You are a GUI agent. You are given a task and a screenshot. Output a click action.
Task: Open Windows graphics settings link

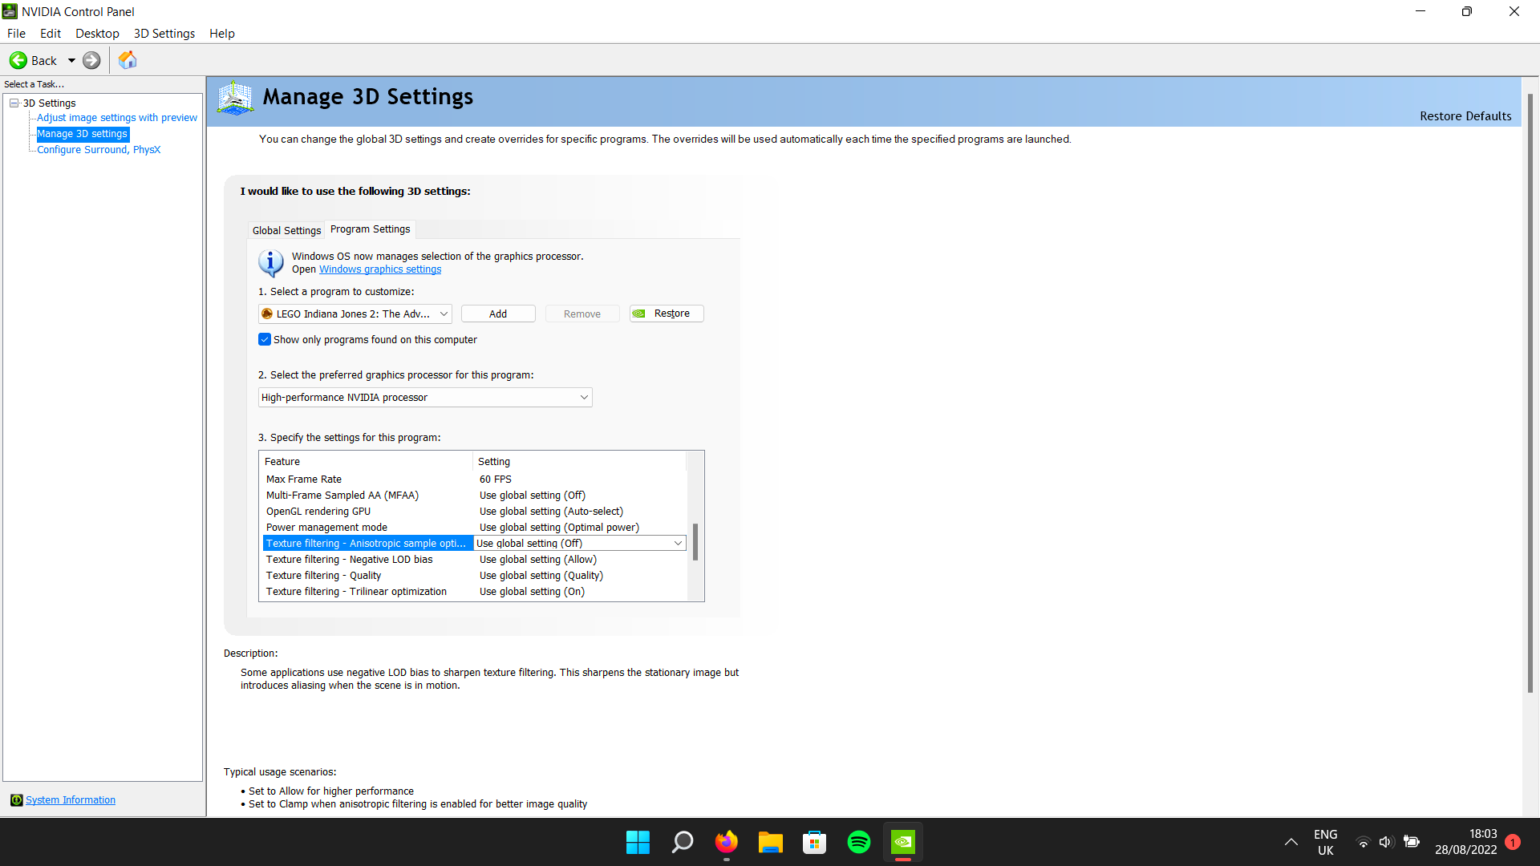click(x=380, y=269)
